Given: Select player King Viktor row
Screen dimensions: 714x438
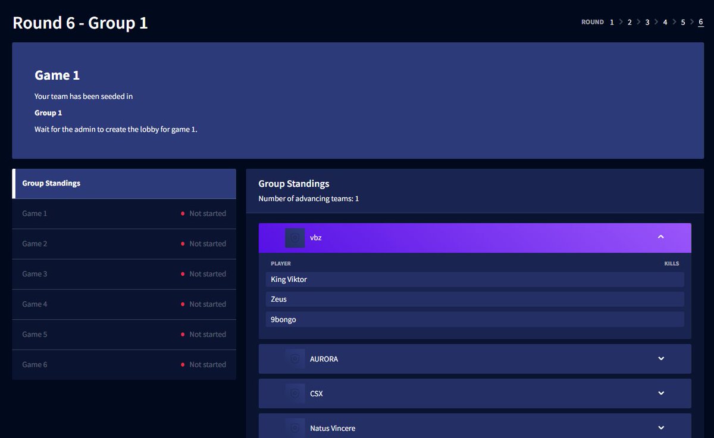Looking at the screenshot, I should [x=475, y=279].
